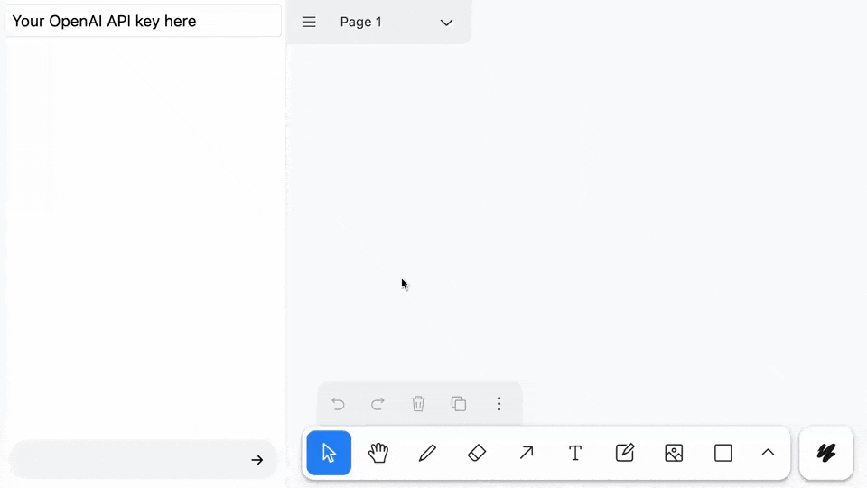Click the Duplicate icon
The image size is (867, 488).
[459, 404]
